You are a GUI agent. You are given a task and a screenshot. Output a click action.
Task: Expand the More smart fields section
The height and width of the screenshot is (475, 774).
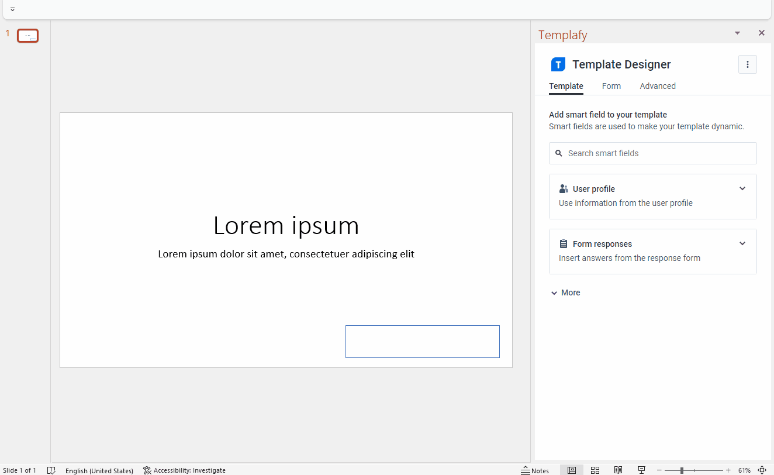[x=565, y=292]
